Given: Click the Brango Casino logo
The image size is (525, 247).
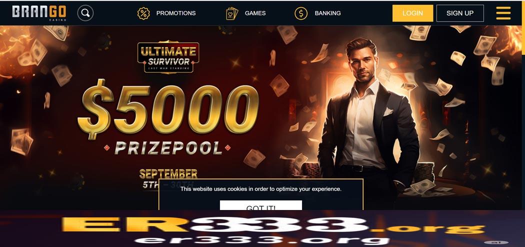Looking at the screenshot, I should point(39,12).
